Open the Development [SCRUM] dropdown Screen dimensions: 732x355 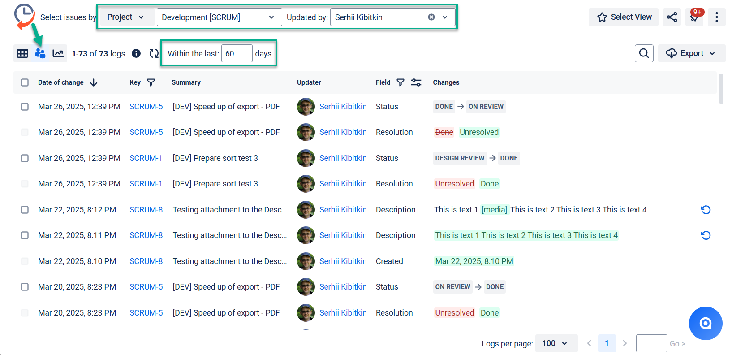click(219, 17)
